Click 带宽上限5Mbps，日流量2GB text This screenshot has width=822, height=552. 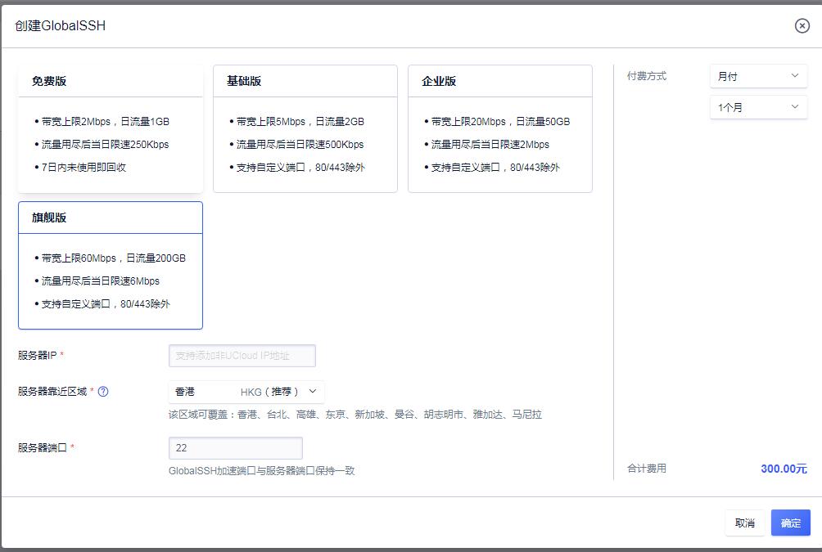pos(300,122)
